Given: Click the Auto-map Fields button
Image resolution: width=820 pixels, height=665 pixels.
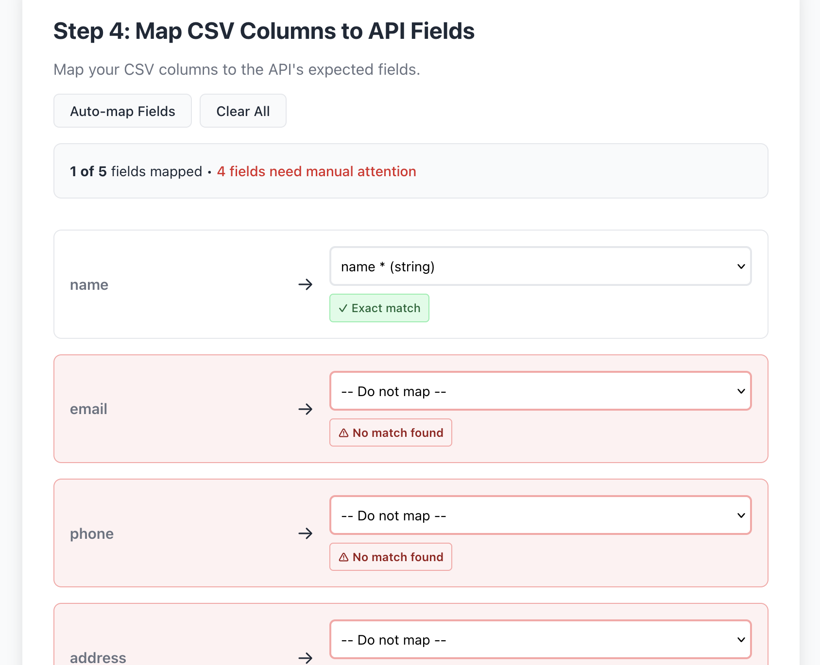Looking at the screenshot, I should click(x=122, y=111).
